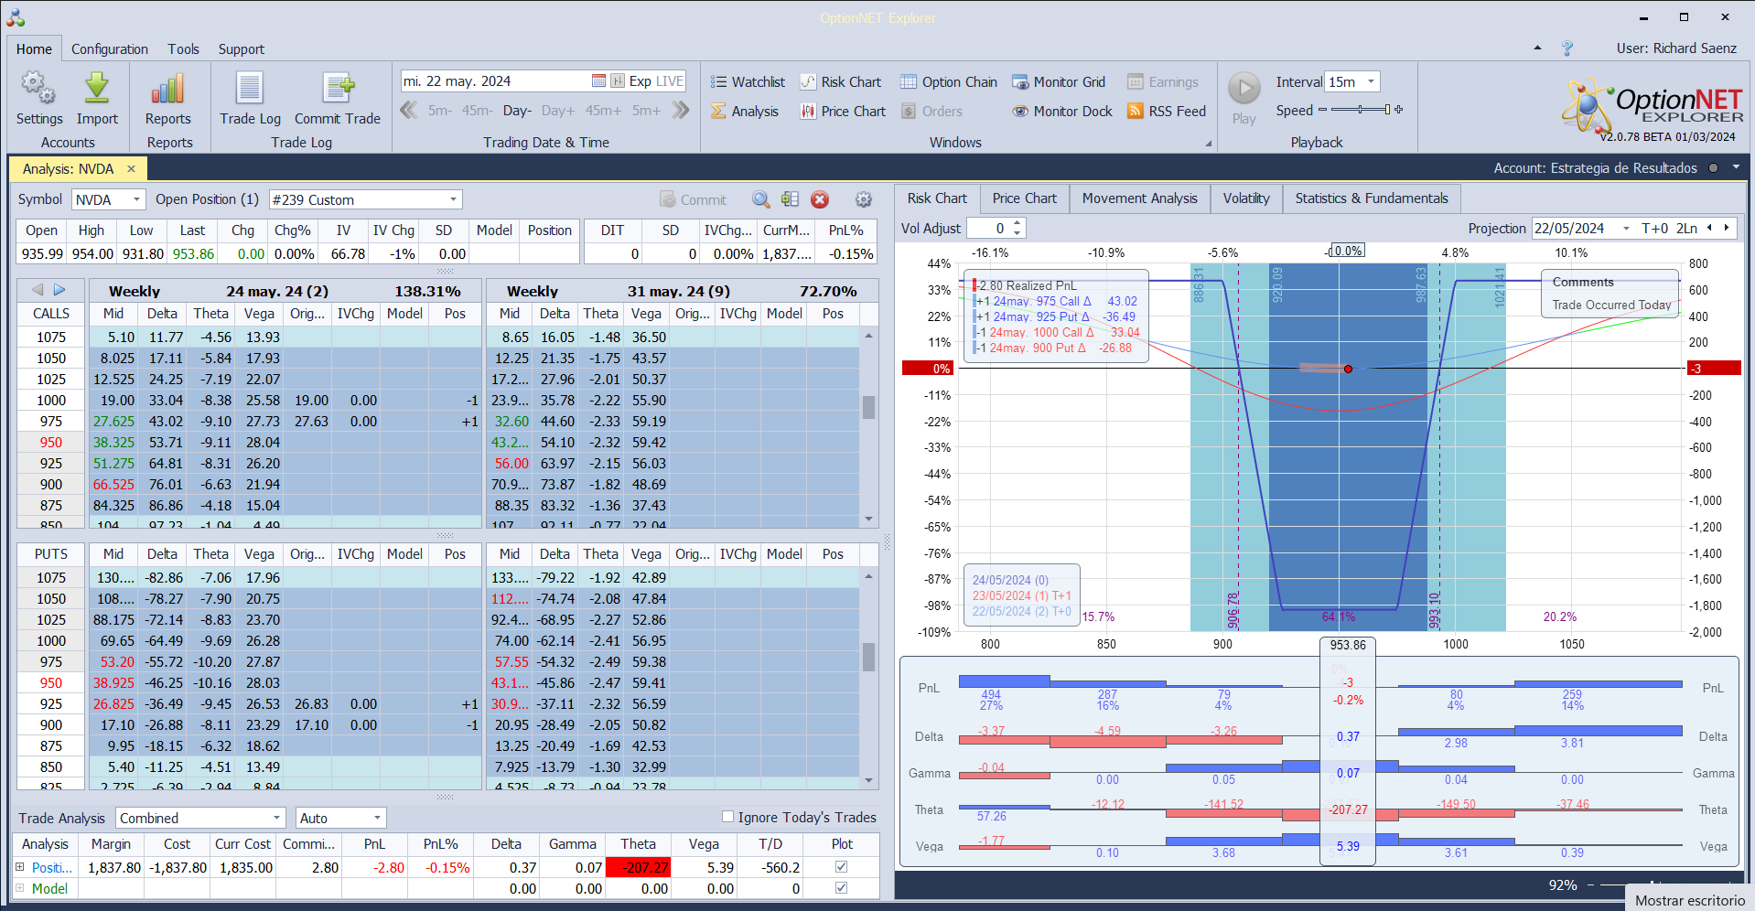The height and width of the screenshot is (911, 1755).
Task: Toggle Plot checkbox for Position row
Action: click(842, 867)
